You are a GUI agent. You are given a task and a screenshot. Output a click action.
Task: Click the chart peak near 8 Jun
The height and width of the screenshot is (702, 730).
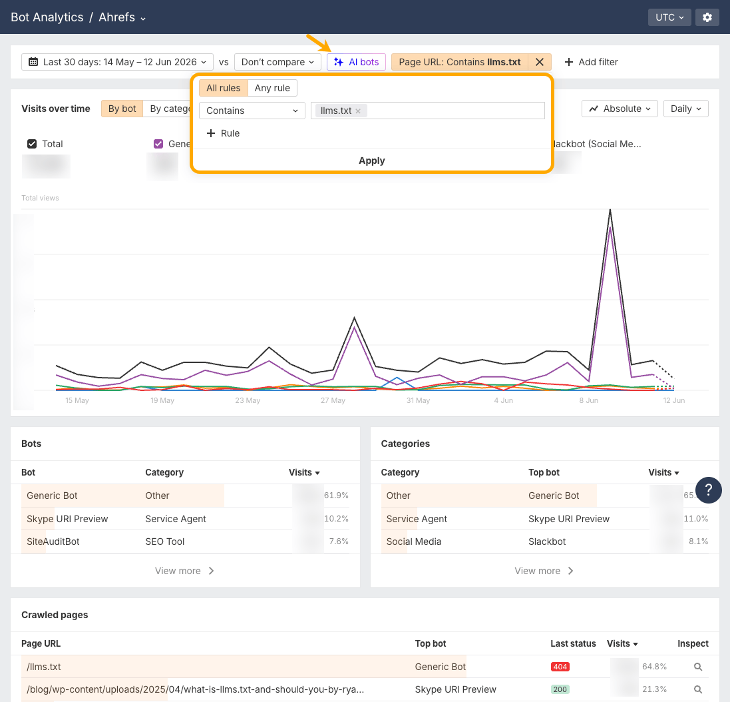point(610,210)
